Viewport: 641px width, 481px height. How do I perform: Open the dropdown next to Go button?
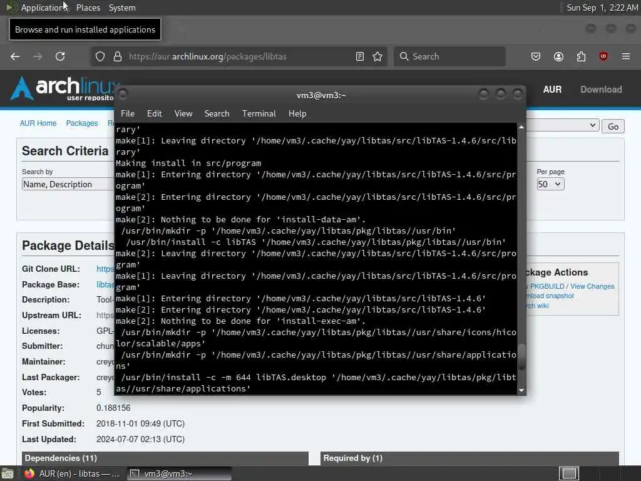(x=563, y=125)
